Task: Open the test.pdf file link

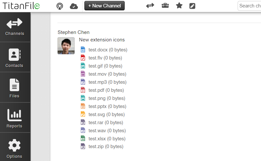Action: pyautogui.click(x=106, y=90)
